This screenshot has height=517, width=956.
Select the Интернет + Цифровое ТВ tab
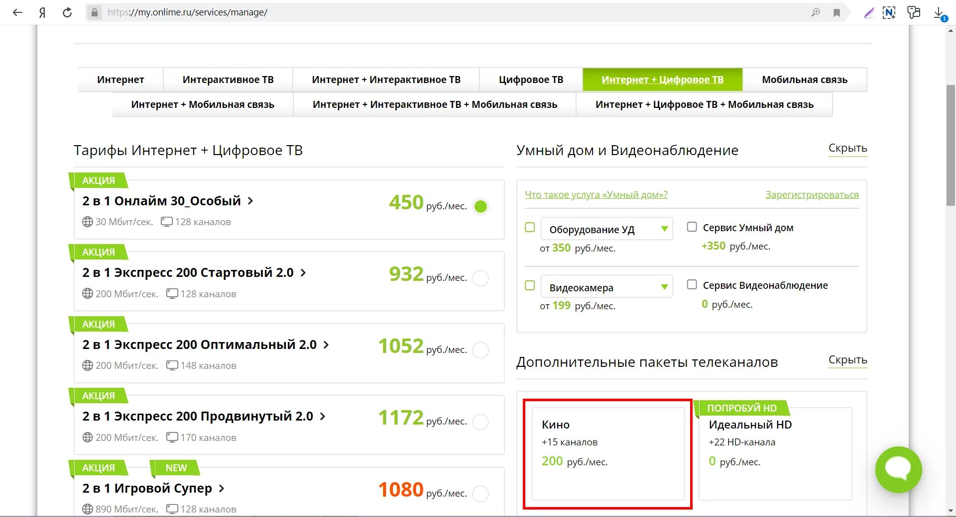(662, 80)
